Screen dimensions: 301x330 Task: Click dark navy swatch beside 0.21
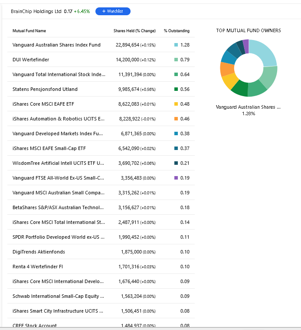coord(176,163)
